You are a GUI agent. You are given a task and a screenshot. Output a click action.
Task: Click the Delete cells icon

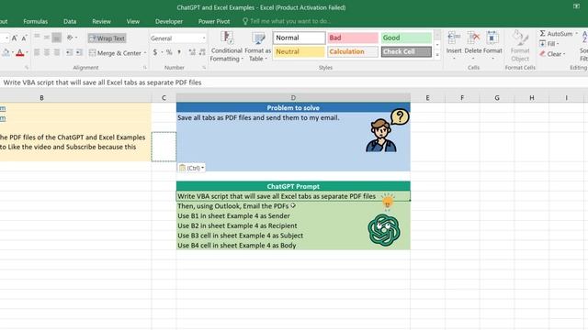(x=473, y=38)
